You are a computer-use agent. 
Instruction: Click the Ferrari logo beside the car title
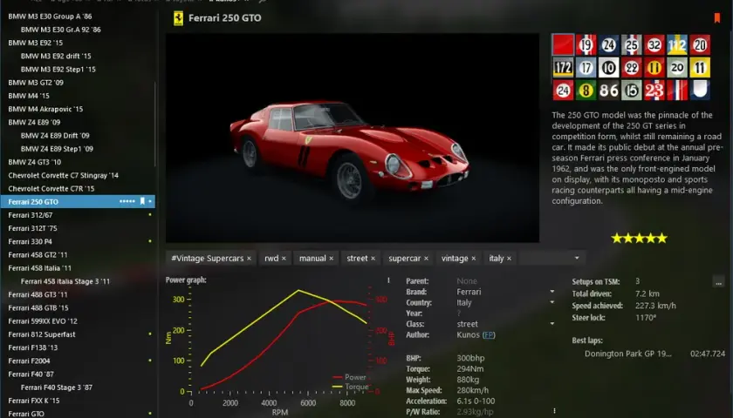179,18
